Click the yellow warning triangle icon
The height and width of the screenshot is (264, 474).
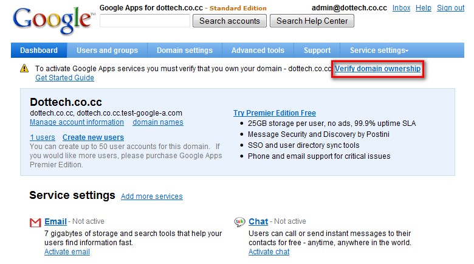click(x=24, y=69)
